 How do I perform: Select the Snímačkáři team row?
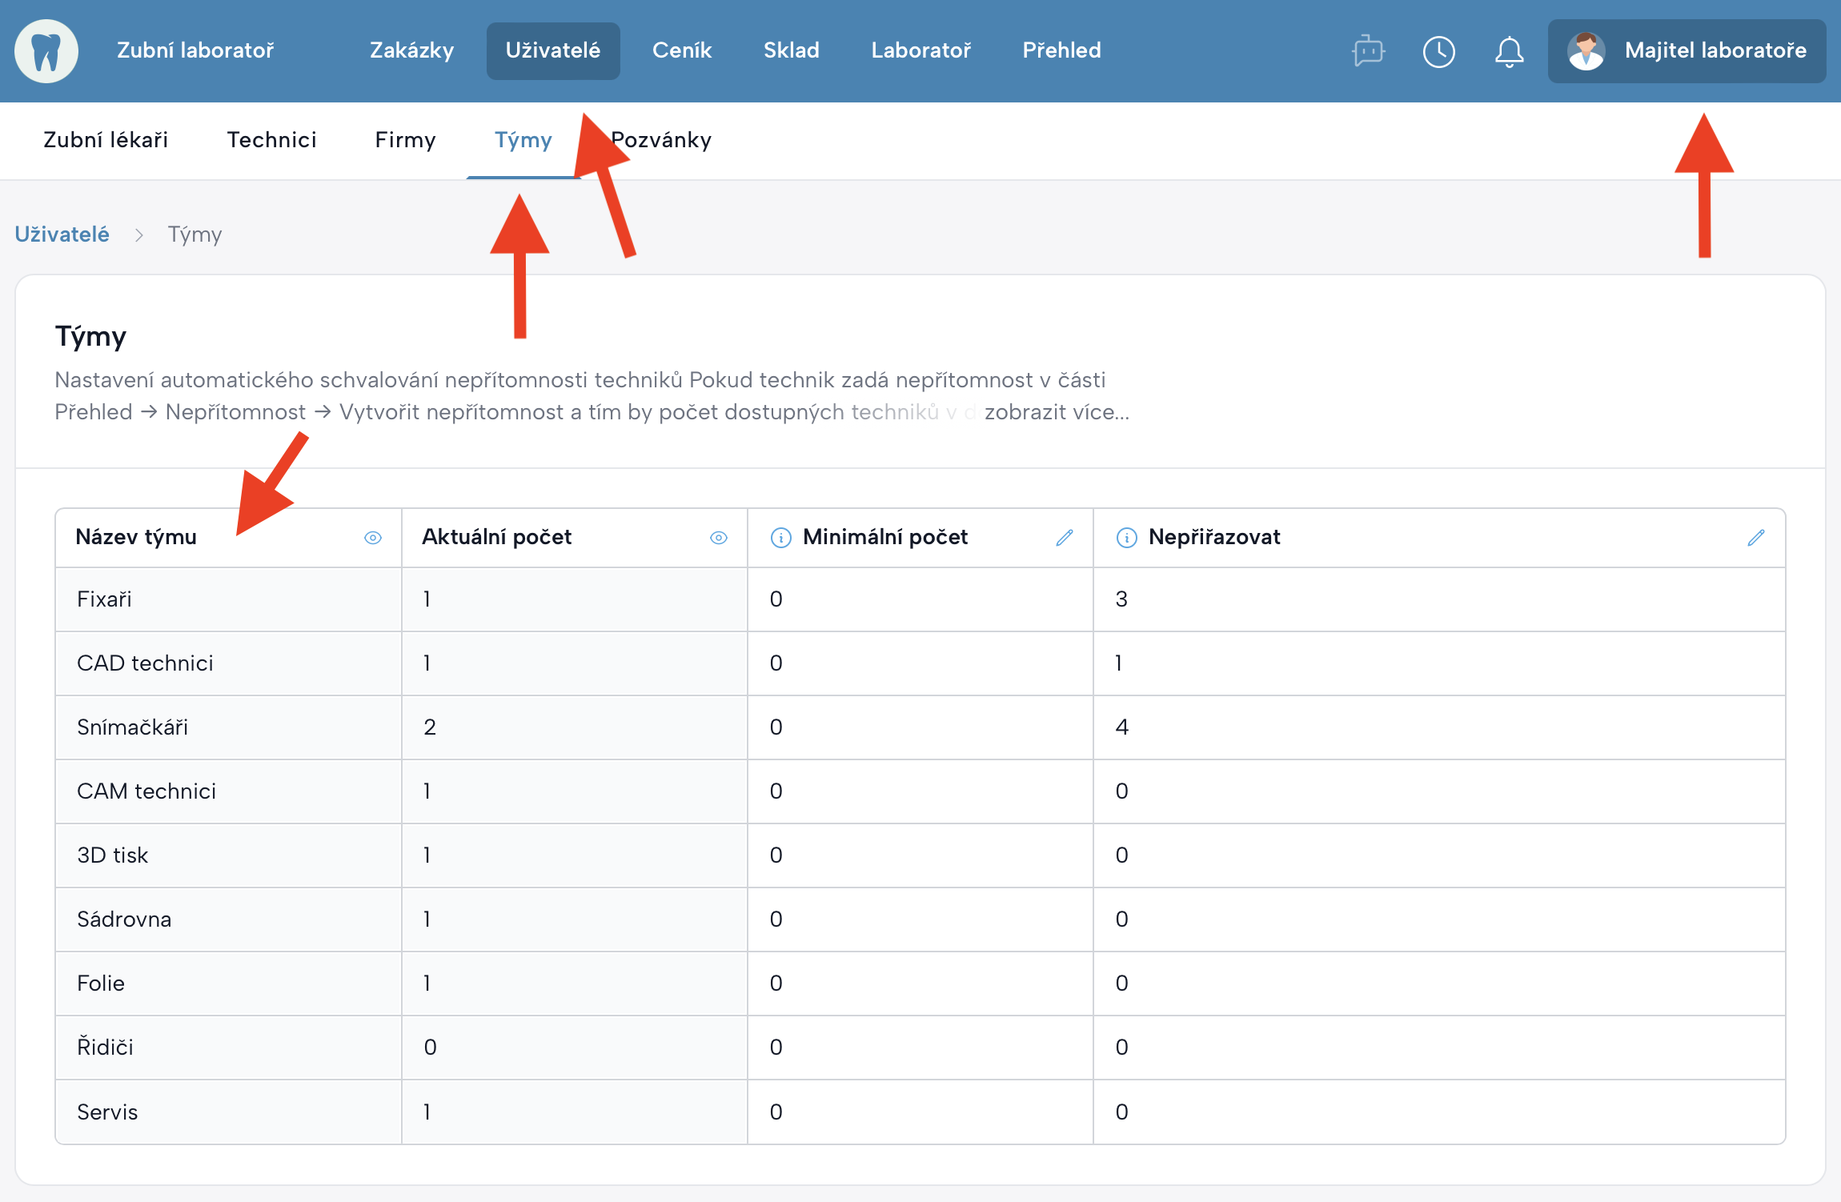133,727
